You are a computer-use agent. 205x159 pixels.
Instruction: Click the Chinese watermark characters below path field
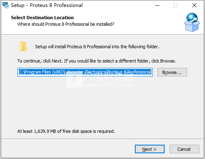[108, 77]
